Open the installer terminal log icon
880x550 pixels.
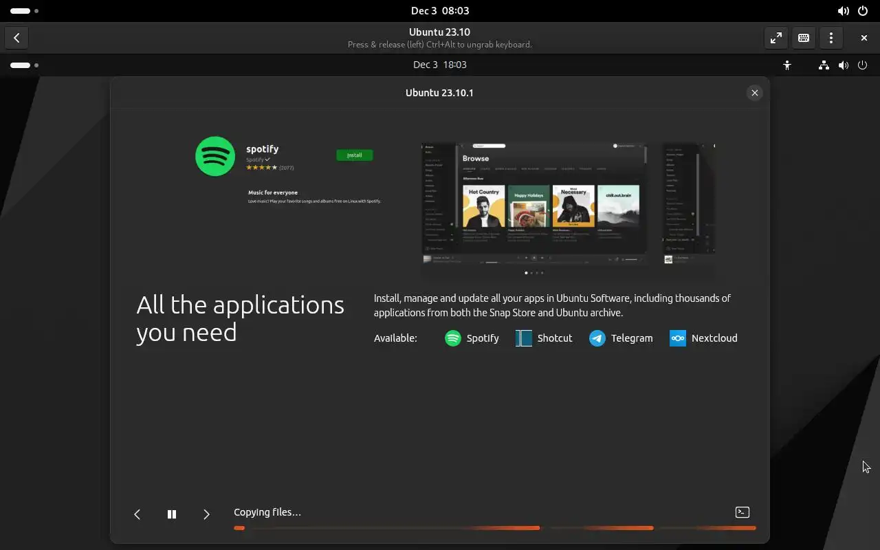coord(742,512)
